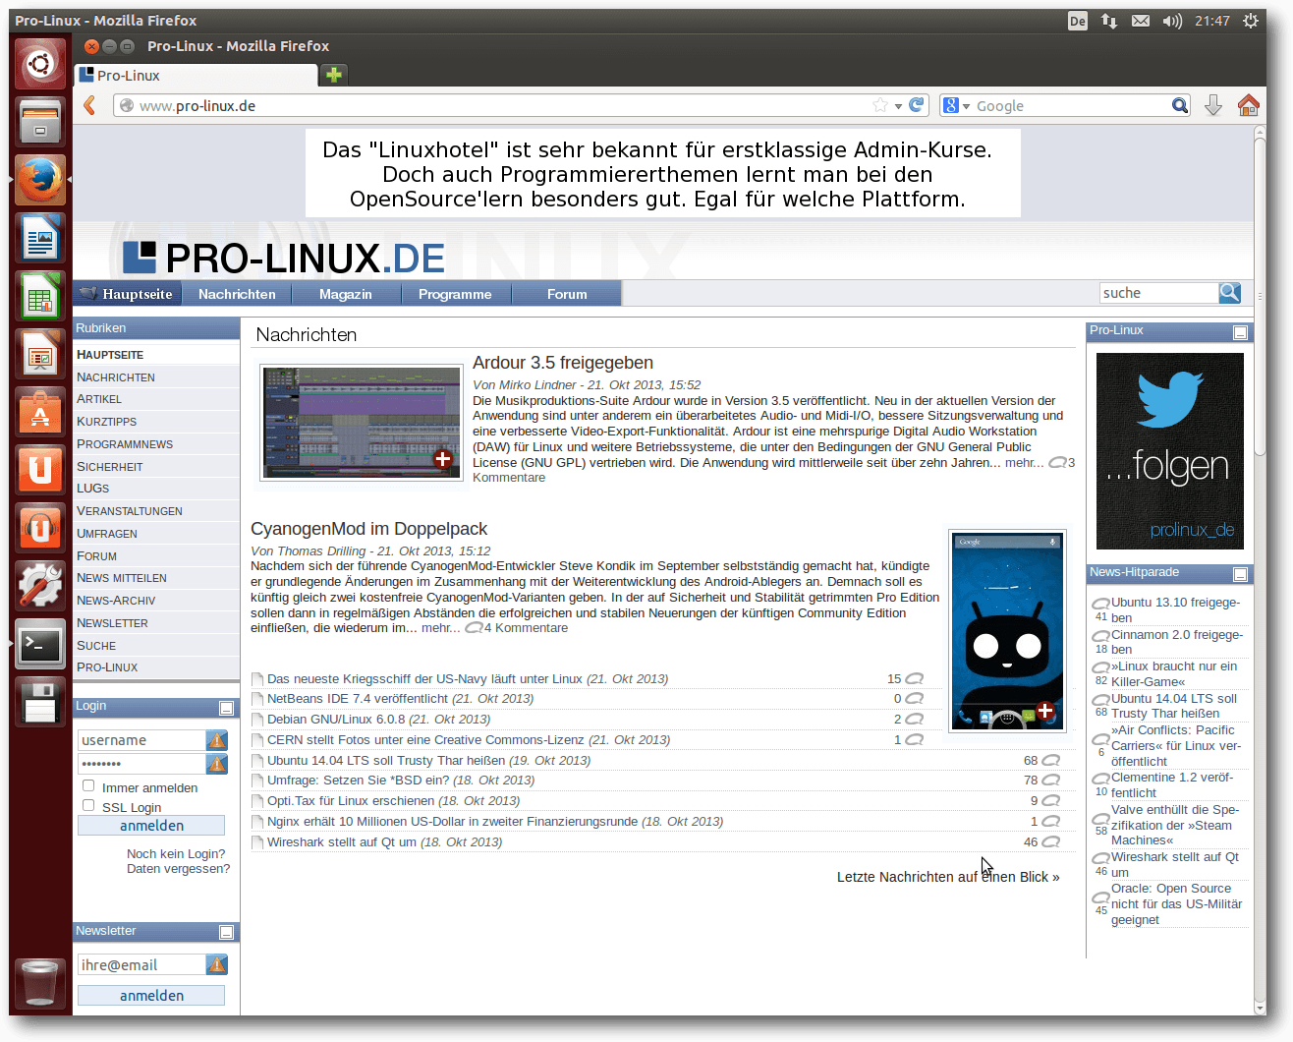Open the Files manager in the dock

[x=40, y=123]
